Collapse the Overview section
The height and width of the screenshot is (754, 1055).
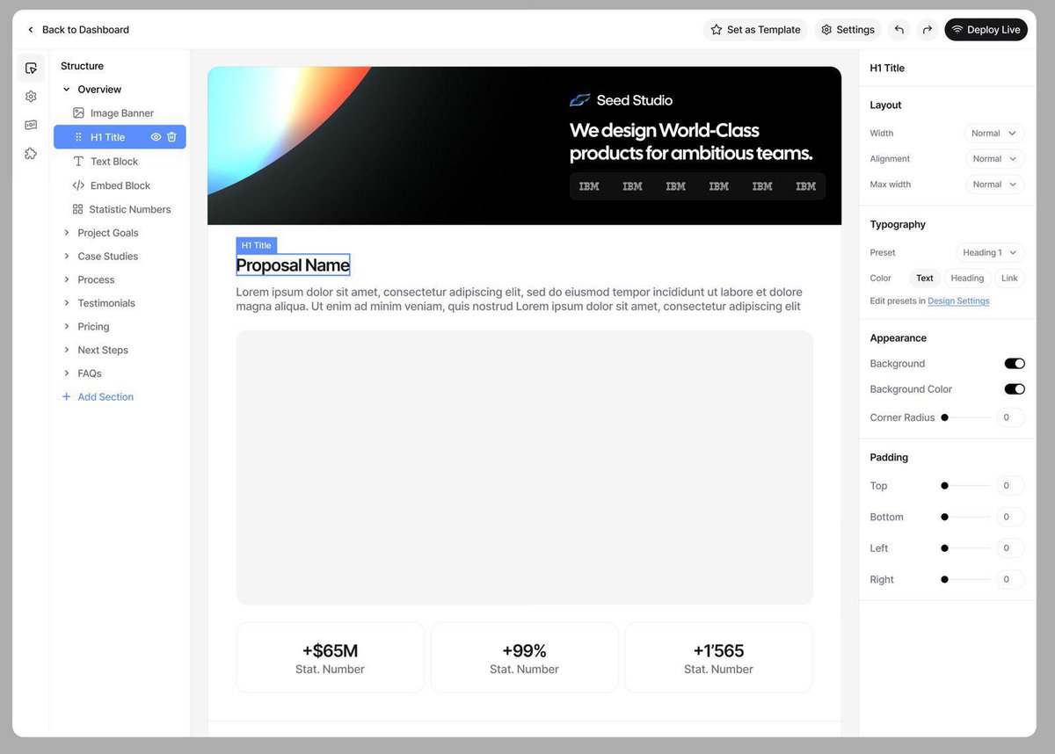pyautogui.click(x=66, y=90)
